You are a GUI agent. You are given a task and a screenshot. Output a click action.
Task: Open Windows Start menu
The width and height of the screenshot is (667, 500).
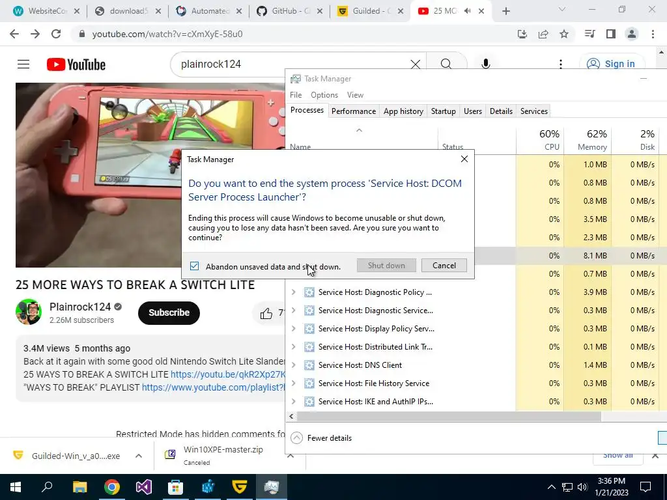(x=16, y=487)
